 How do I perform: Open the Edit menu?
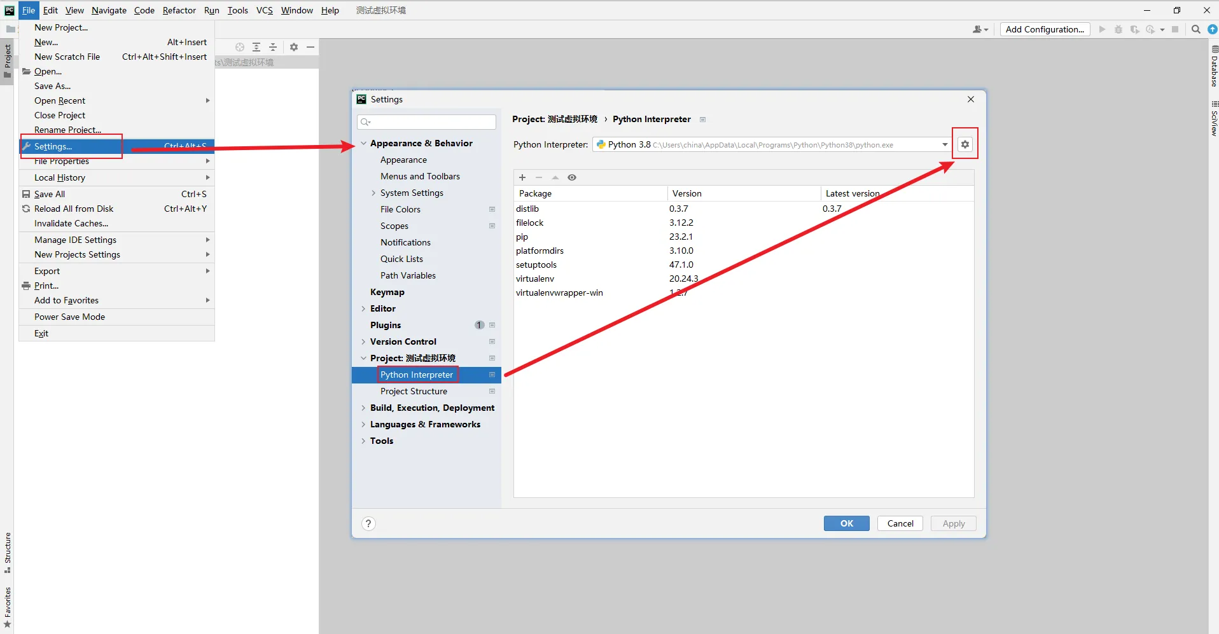50,10
